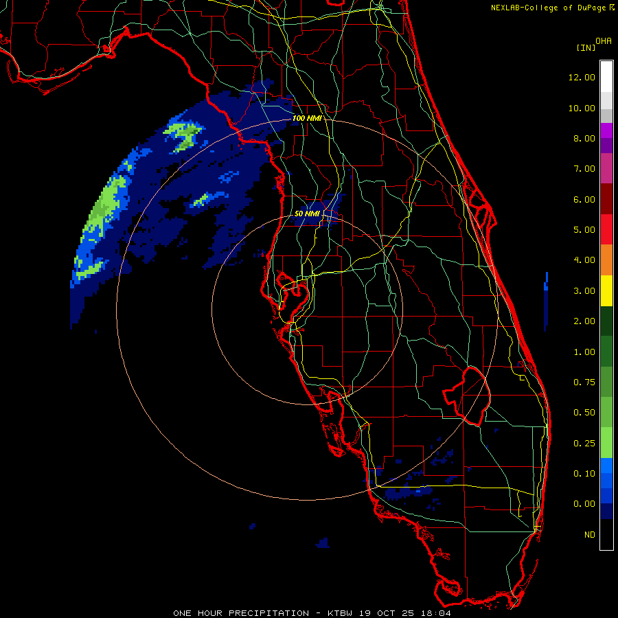The height and width of the screenshot is (618, 618).
Task: Click the 0.25 legend value
Action: (584, 444)
